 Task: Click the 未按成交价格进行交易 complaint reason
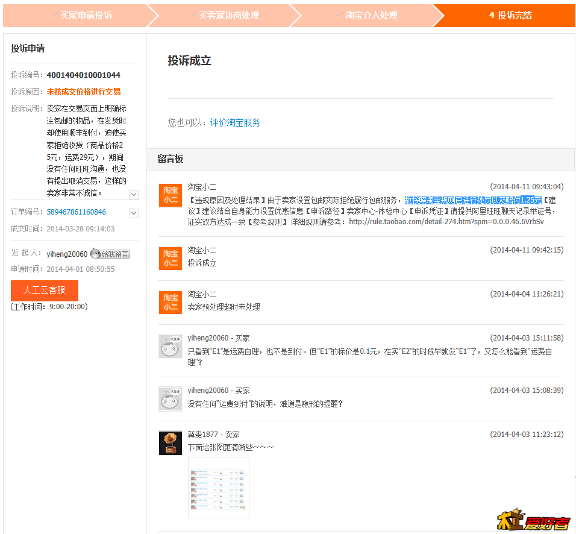click(x=84, y=92)
